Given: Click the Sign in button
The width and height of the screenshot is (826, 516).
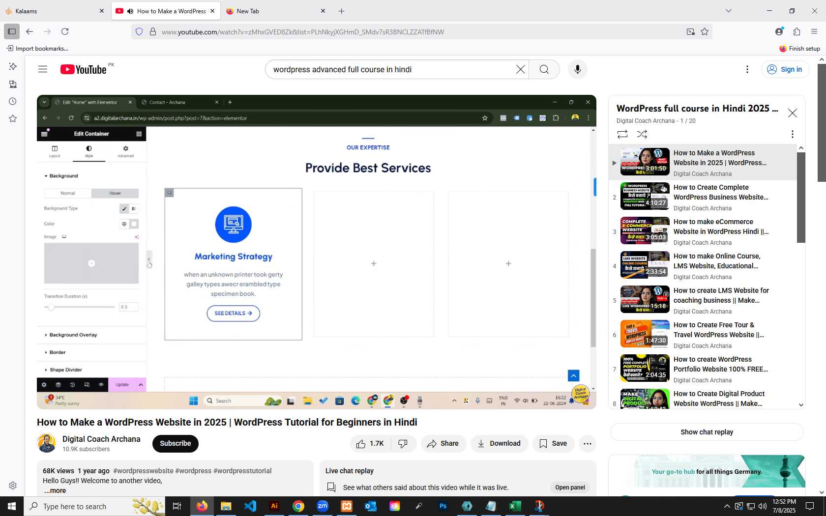Looking at the screenshot, I should [785, 69].
